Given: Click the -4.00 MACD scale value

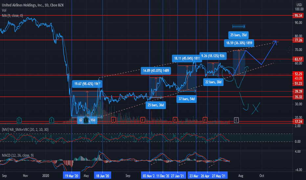Looking at the screenshot, I should coord(298,170).
